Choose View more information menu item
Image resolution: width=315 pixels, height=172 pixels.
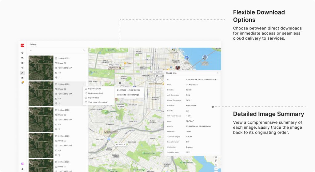click(99, 102)
